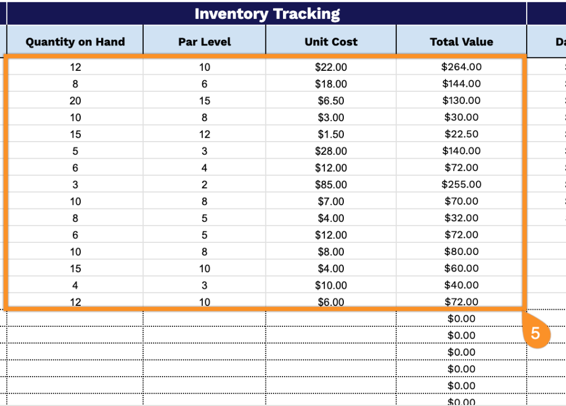566x406 pixels.
Task: Select the Inventory Tracking title header
Action: coord(267,14)
